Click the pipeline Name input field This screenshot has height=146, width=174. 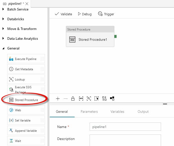click(125, 127)
